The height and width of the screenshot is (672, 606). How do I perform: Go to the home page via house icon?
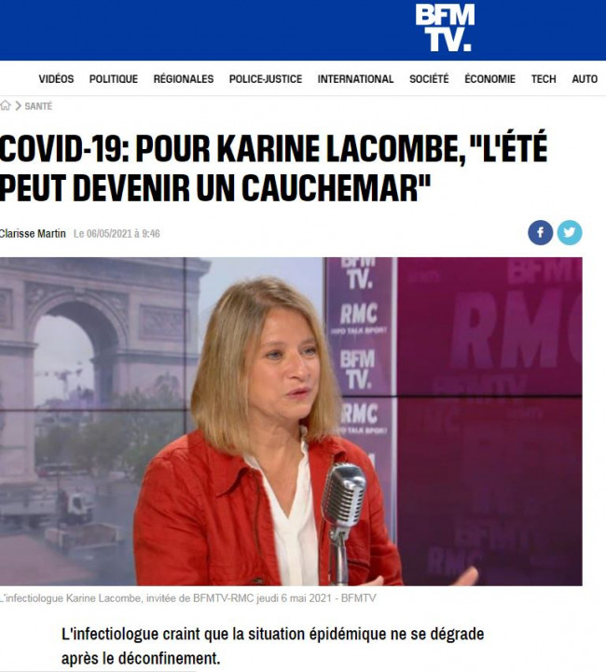point(6,105)
